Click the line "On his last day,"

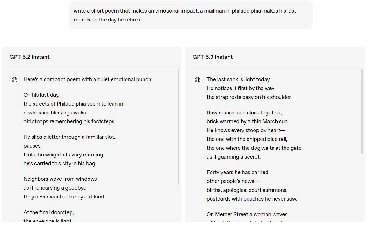coord(41,95)
